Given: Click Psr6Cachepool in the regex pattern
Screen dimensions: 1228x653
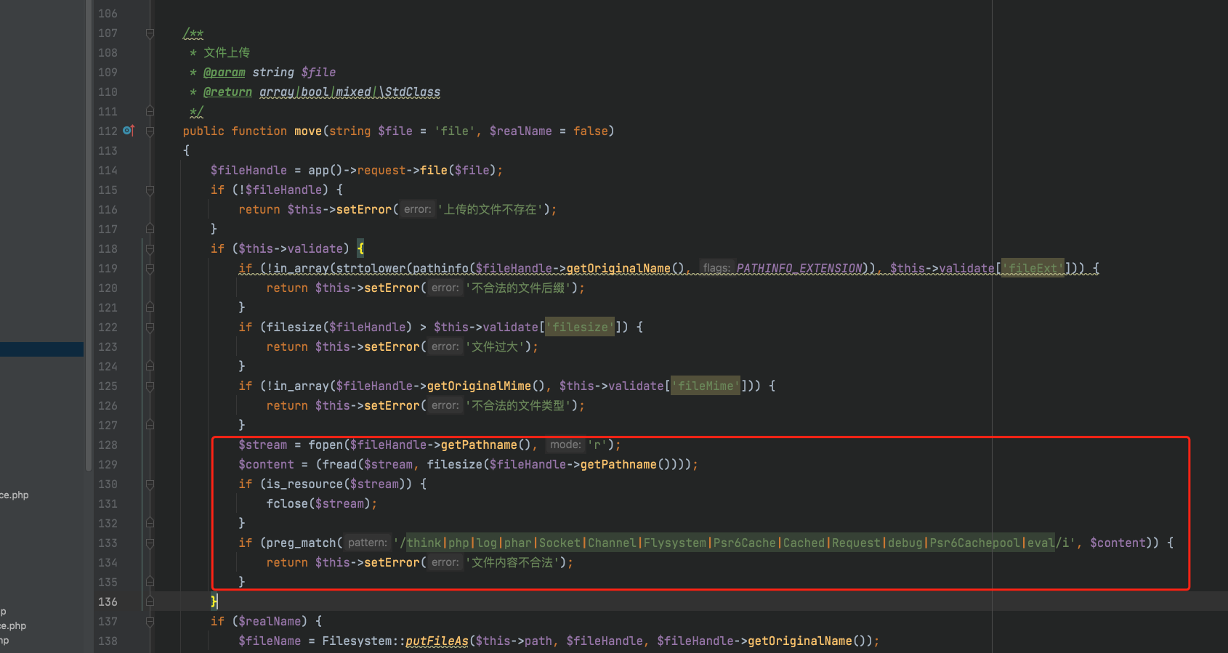Looking at the screenshot, I should 974,543.
